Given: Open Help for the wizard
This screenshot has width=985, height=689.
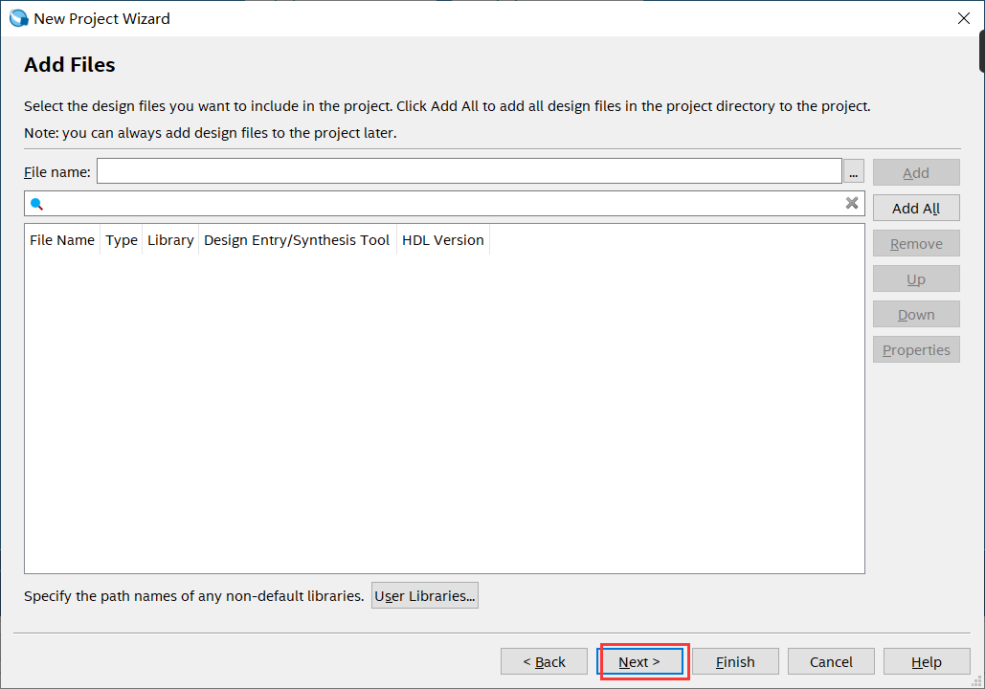Looking at the screenshot, I should coord(927,661).
